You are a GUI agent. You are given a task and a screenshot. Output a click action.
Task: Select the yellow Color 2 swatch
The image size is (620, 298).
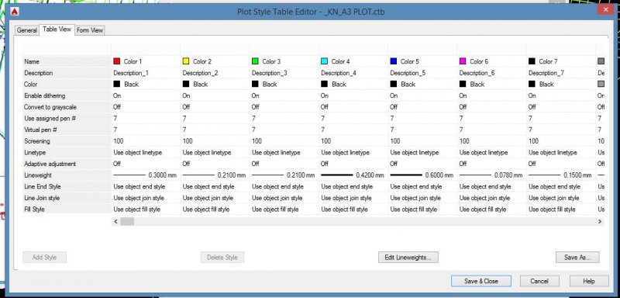tap(186, 61)
